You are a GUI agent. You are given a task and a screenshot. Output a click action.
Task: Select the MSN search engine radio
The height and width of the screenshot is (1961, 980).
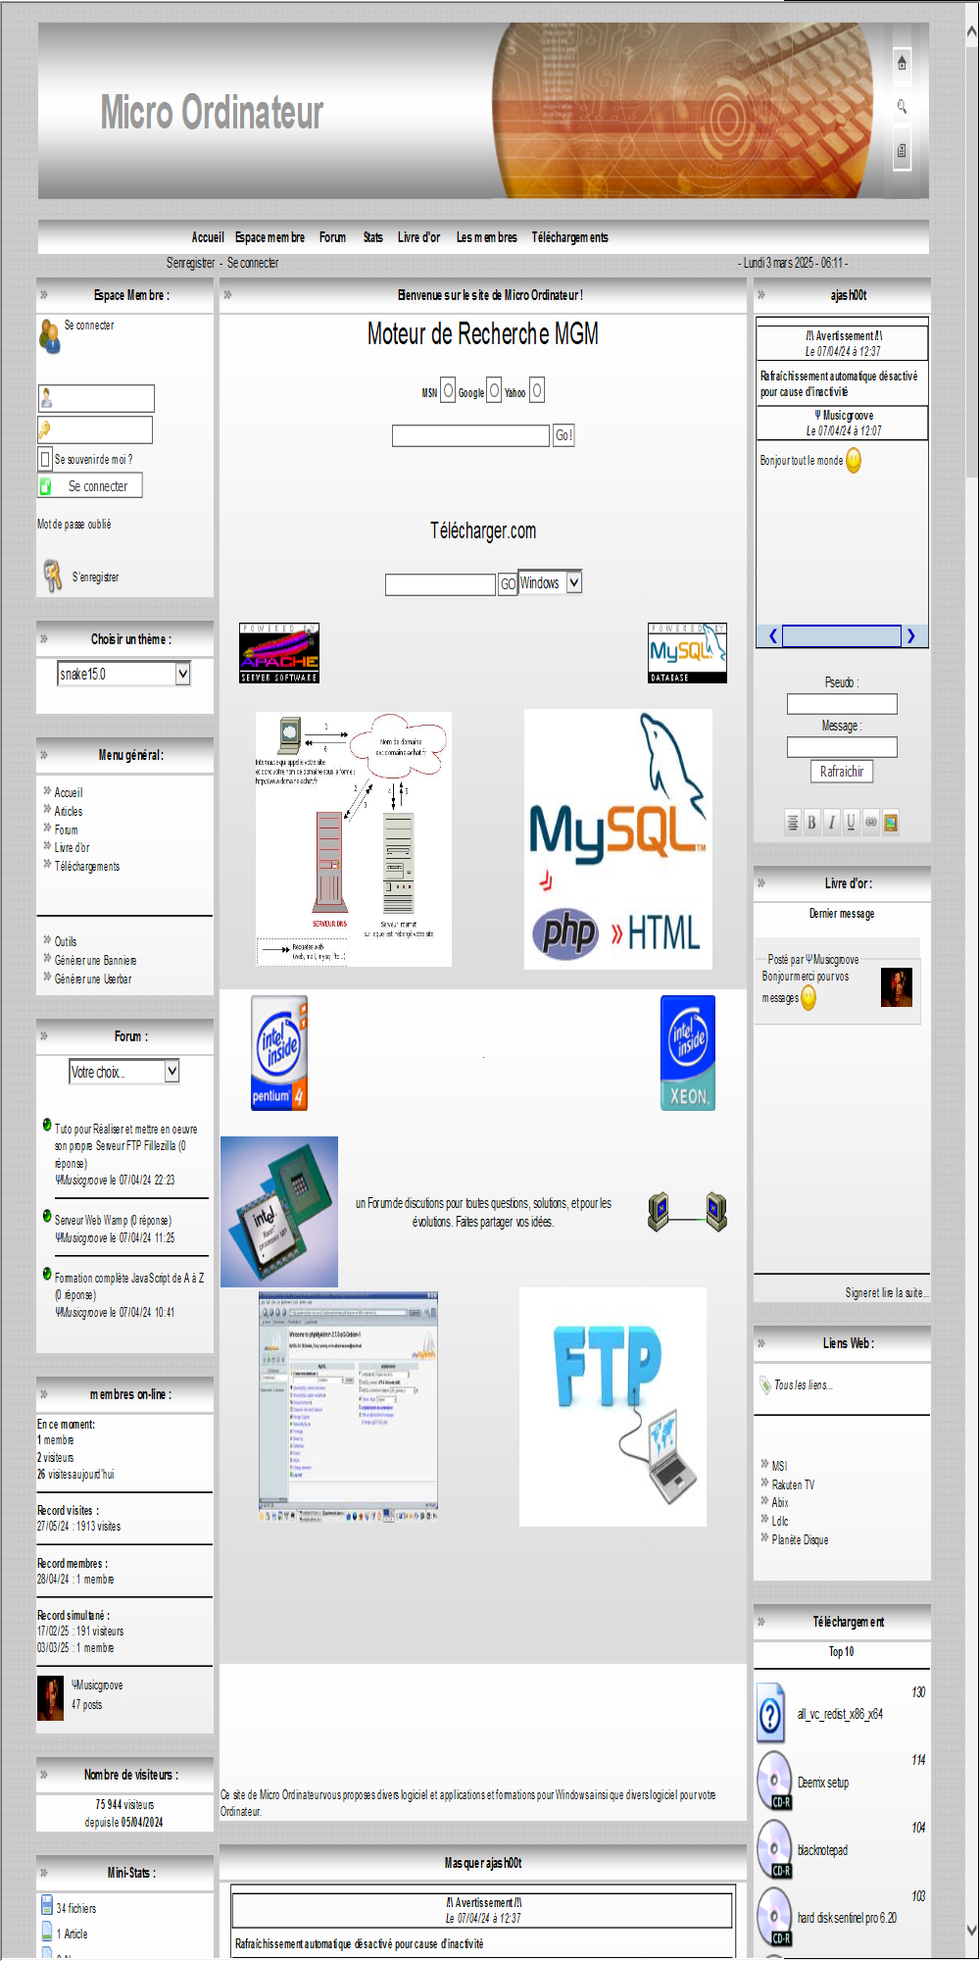[x=448, y=390]
